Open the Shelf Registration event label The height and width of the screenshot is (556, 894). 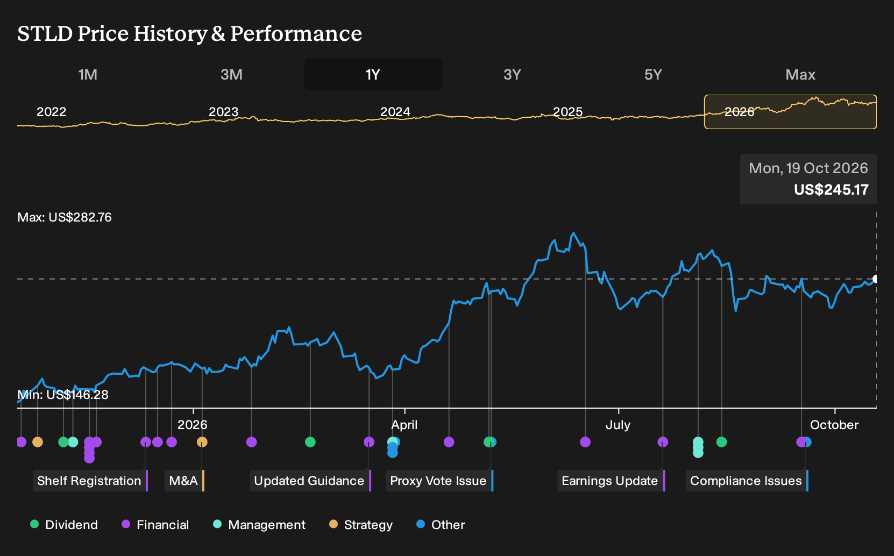89,481
